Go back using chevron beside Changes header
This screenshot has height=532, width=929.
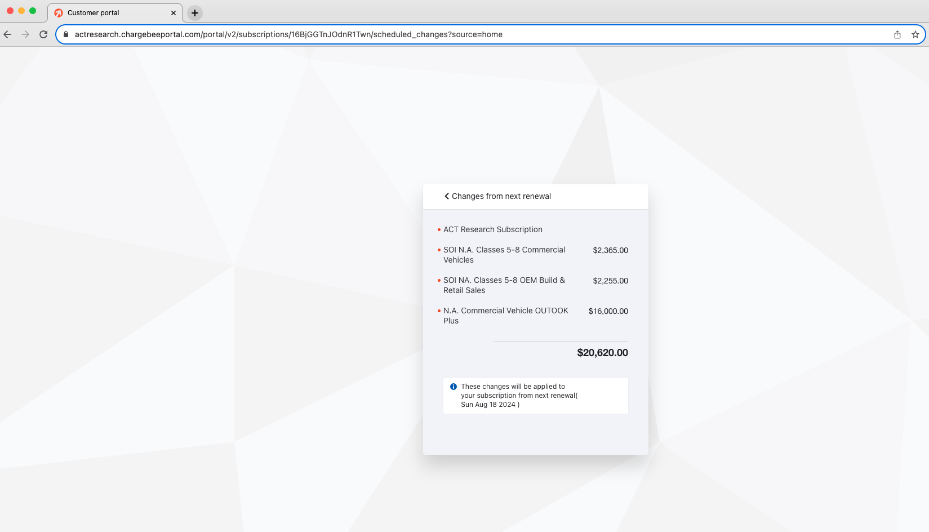pos(447,196)
